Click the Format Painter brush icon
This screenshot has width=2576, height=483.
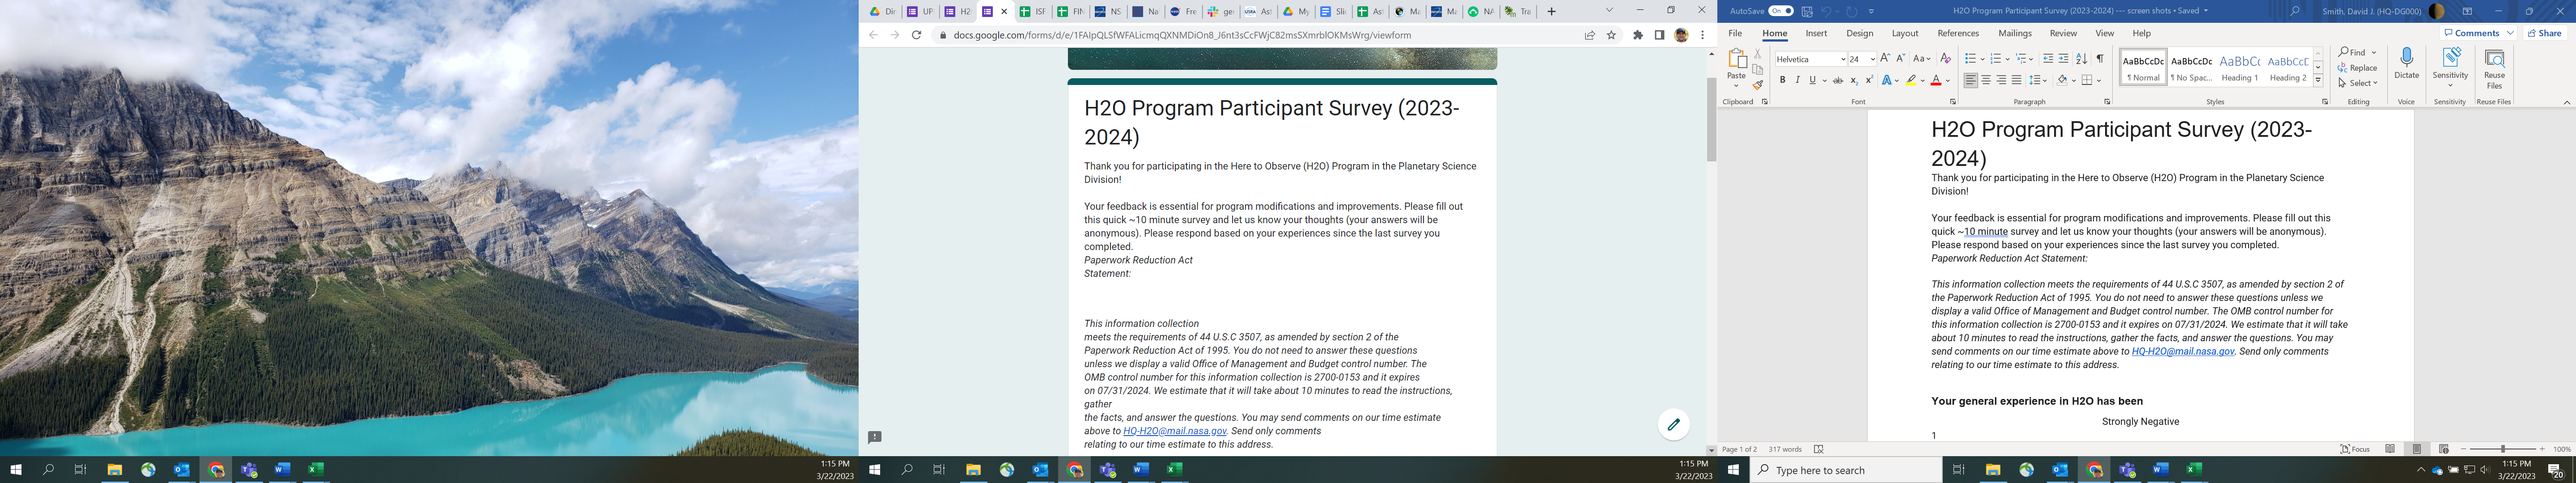(1758, 86)
